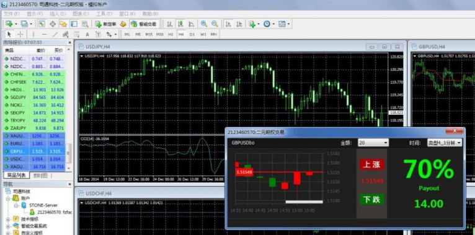Pick the horizontal line drawing tool

(44, 34)
